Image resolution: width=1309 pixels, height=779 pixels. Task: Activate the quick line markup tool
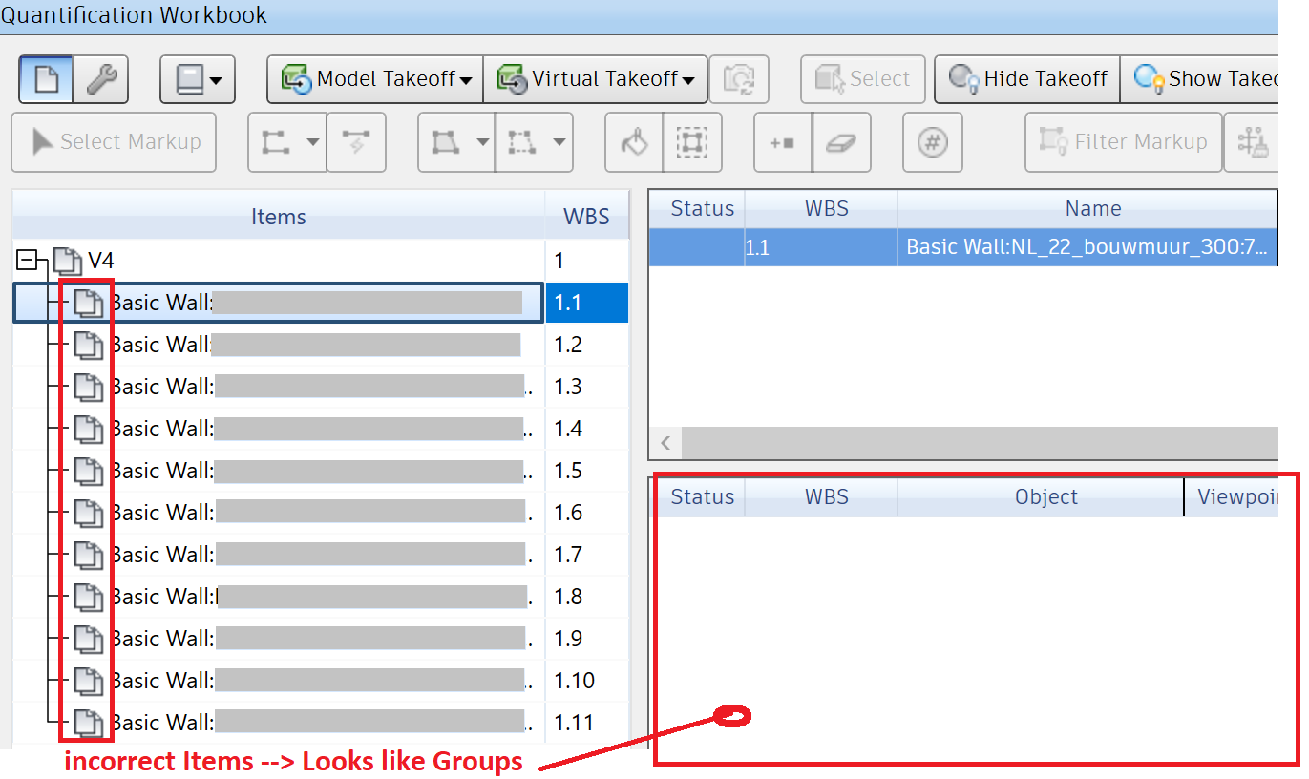coord(356,141)
